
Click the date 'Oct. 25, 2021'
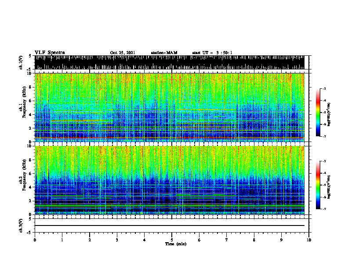[123, 53]
